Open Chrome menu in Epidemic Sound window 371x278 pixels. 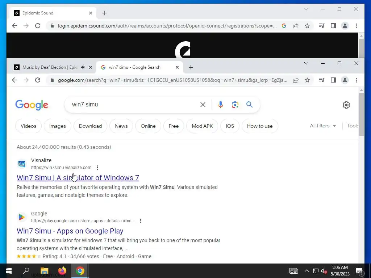point(357,26)
